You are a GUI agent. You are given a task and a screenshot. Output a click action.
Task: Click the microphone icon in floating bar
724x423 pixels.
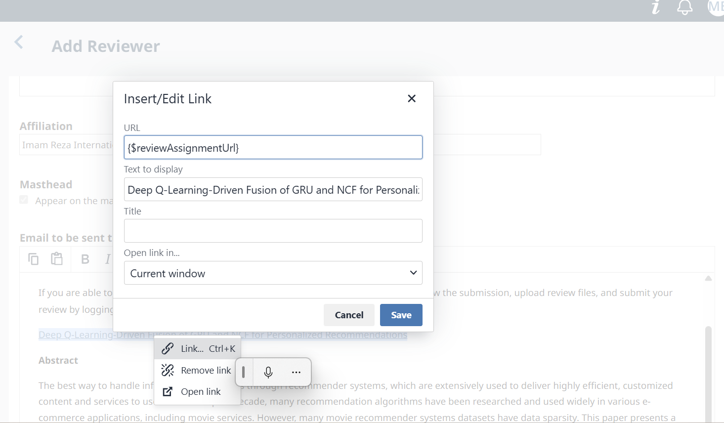268,373
